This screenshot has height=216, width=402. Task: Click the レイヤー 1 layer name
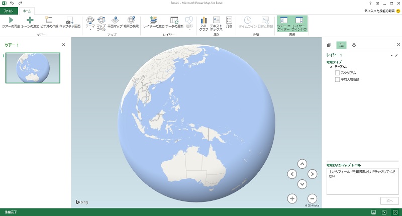[x=334, y=55]
